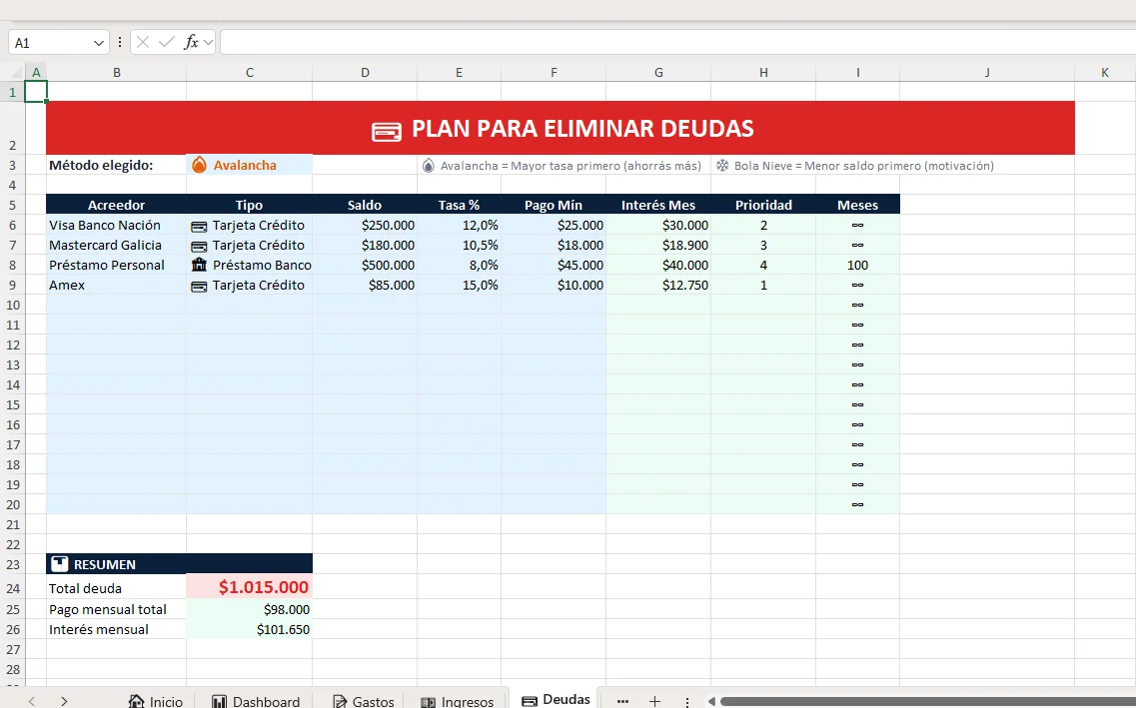1136x708 pixels.
Task: Click the bar chart icon on Dashboard tab
Action: click(x=220, y=700)
